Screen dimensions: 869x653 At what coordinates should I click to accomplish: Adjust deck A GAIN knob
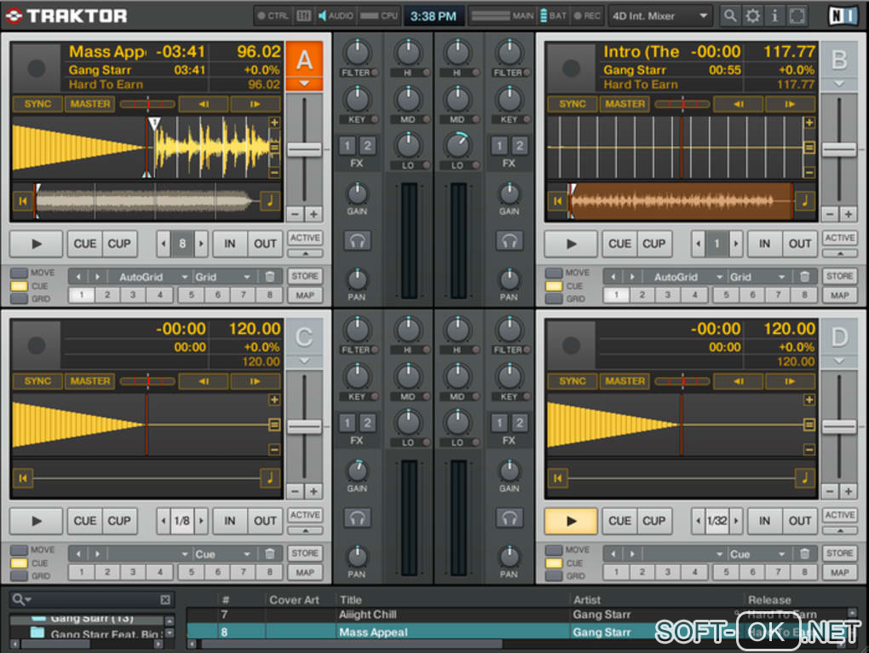(x=357, y=194)
